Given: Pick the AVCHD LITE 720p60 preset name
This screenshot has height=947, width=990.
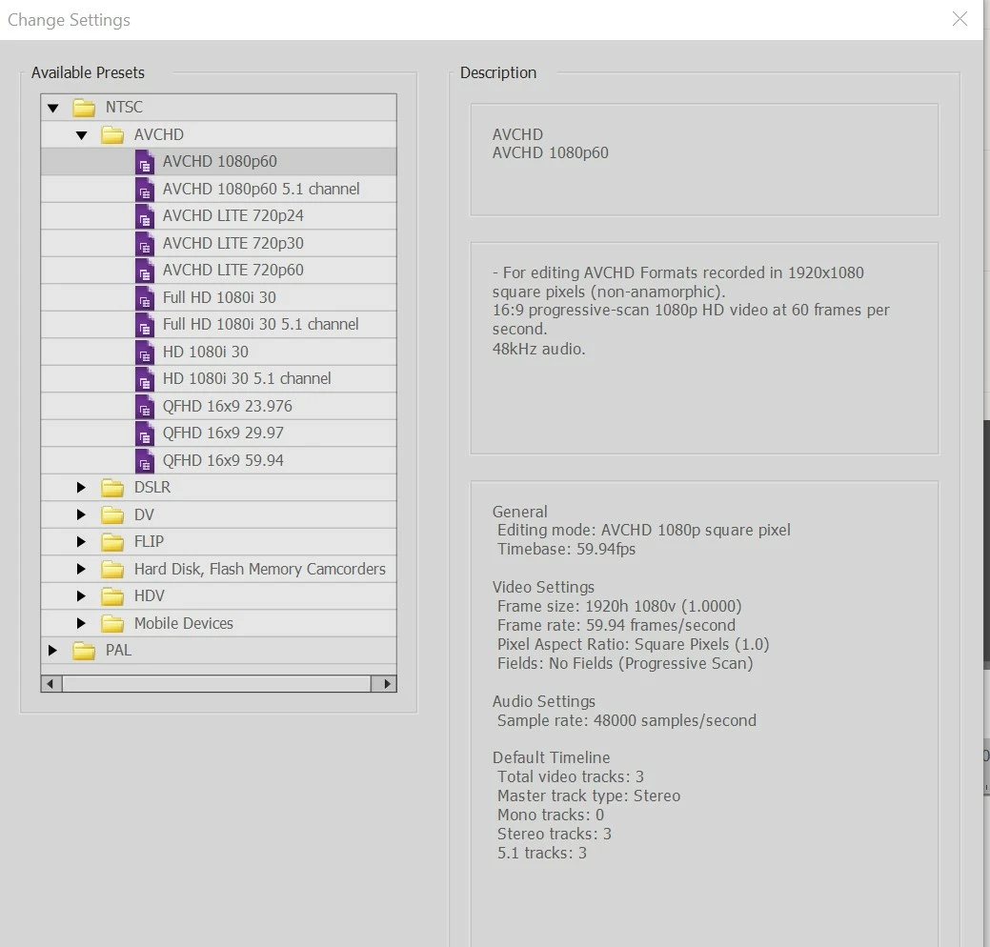Looking at the screenshot, I should [x=233, y=271].
